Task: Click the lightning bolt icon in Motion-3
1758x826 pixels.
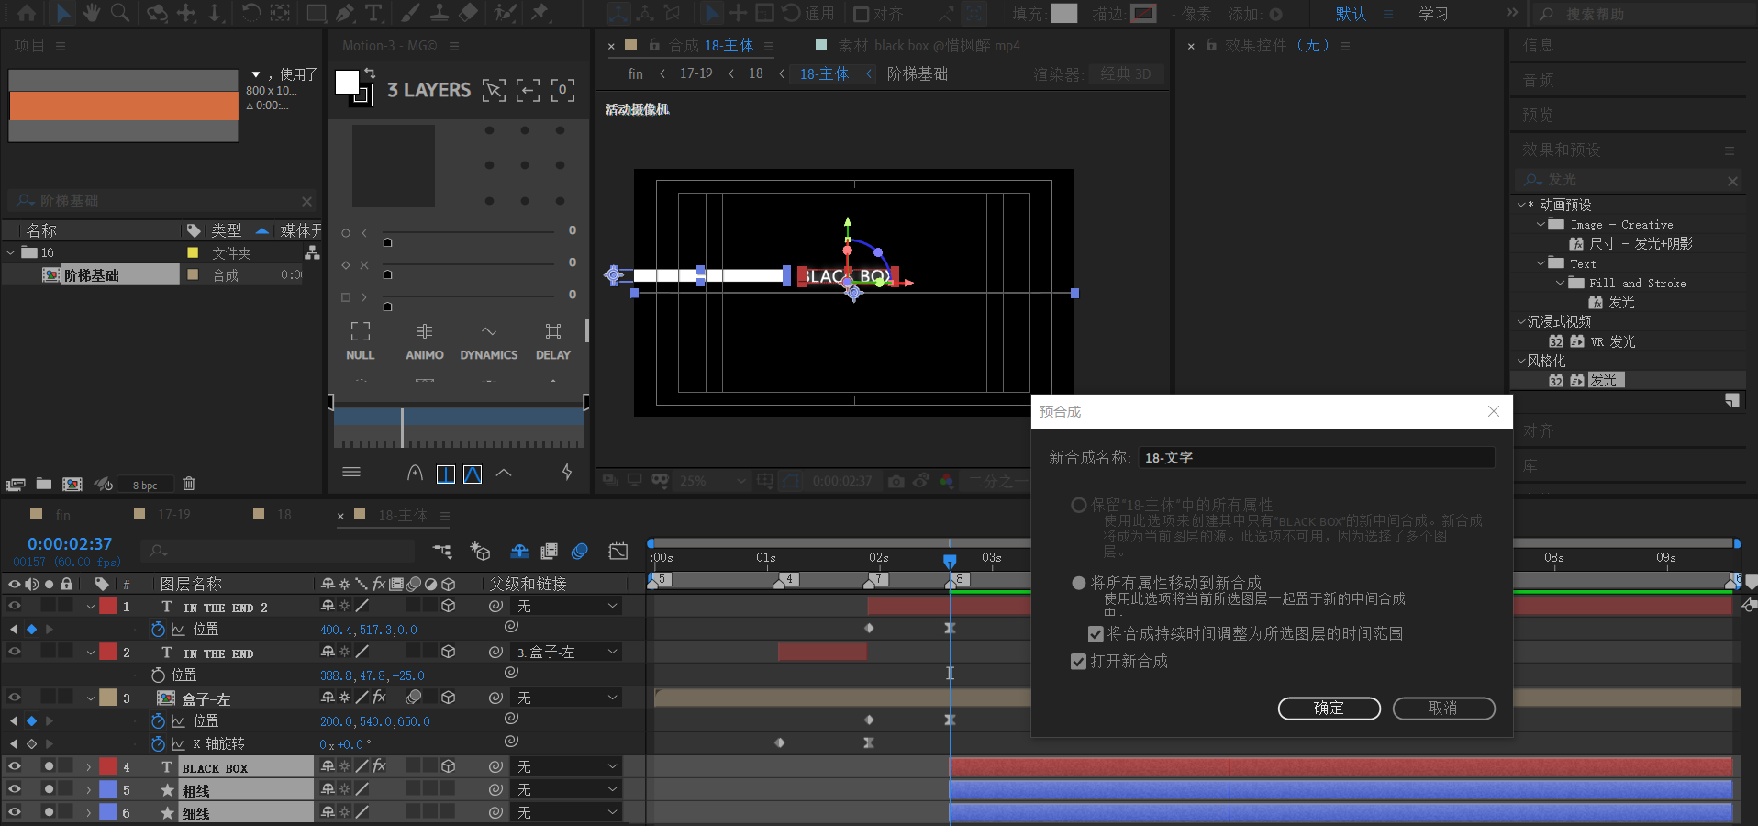Action: (x=567, y=472)
